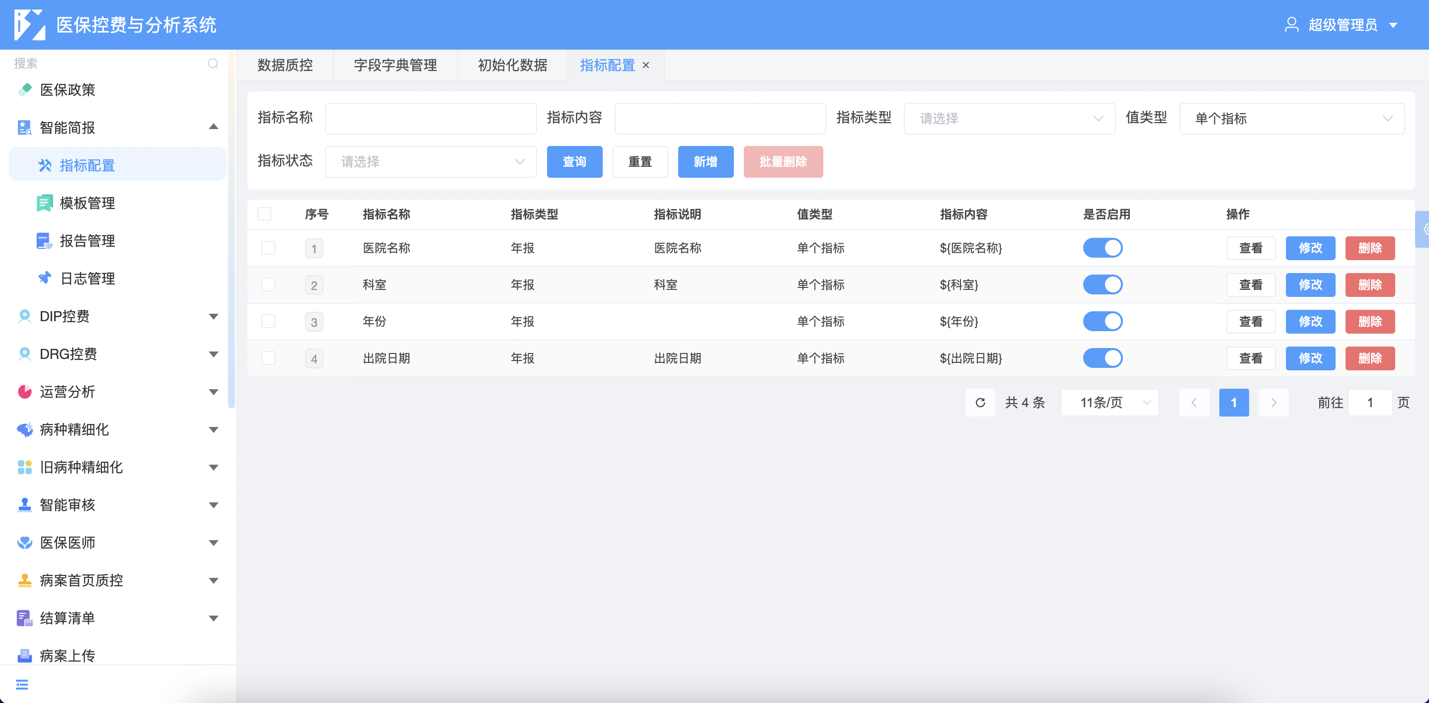Expand the DIP控费 menu arrow
The height and width of the screenshot is (703, 1429).
point(214,317)
